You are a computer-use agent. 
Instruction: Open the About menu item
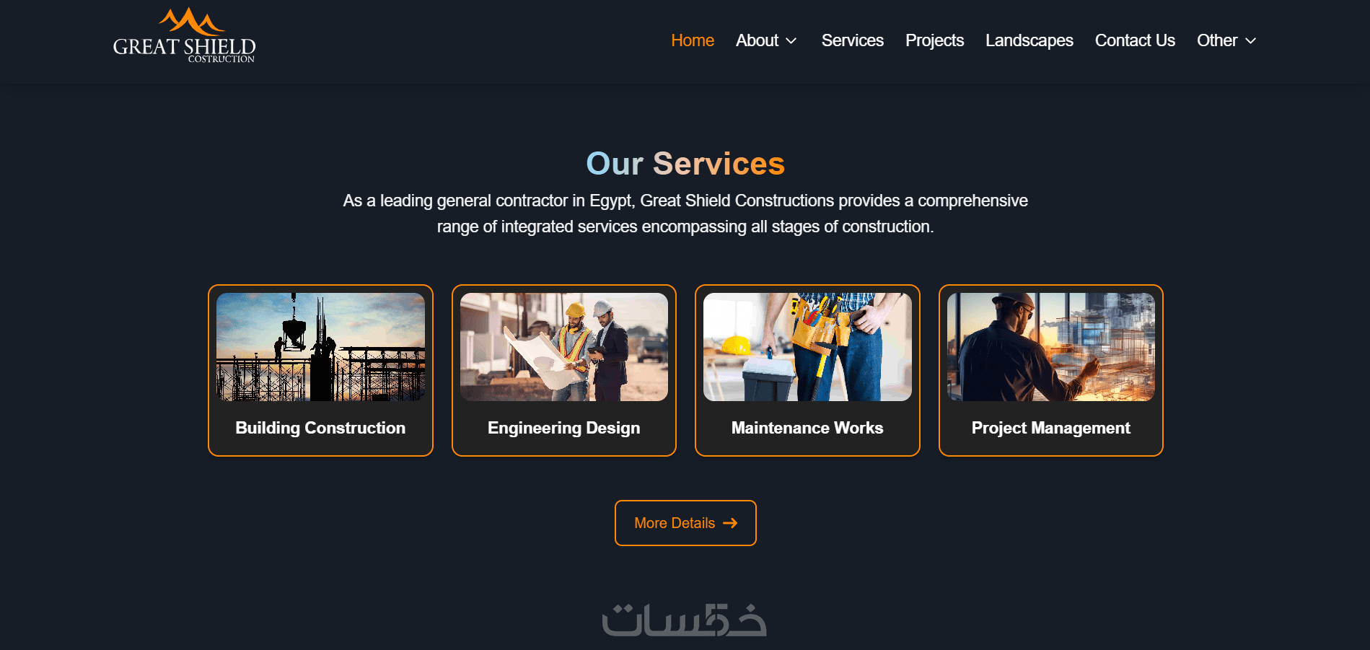click(x=757, y=40)
